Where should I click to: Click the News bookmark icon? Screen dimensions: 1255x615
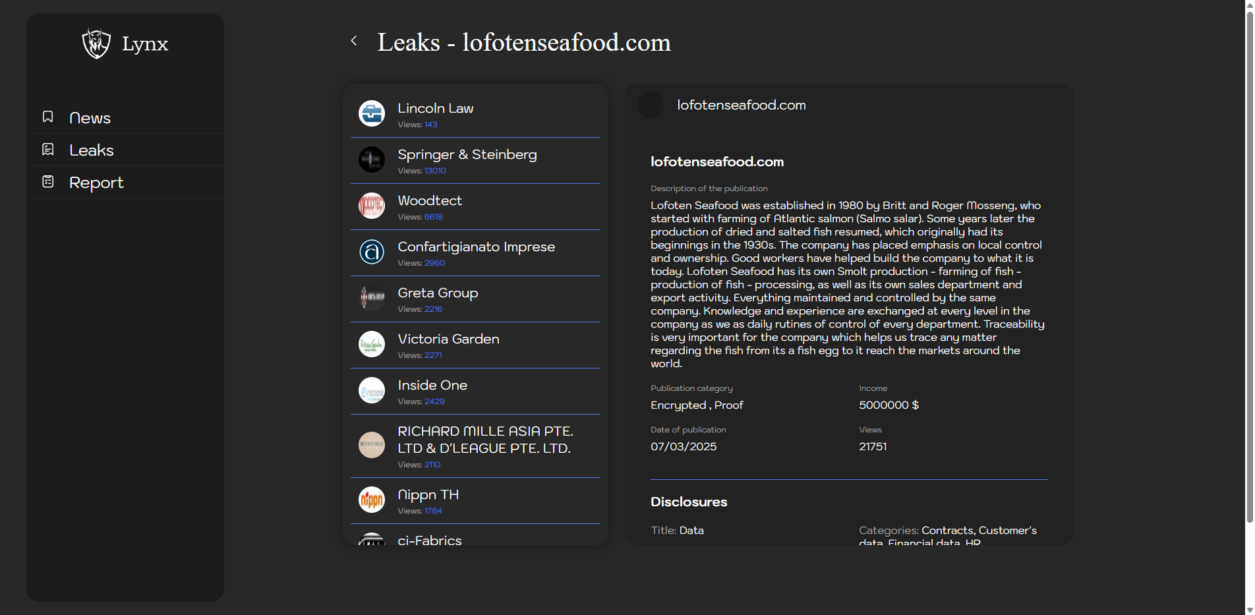tap(48, 117)
